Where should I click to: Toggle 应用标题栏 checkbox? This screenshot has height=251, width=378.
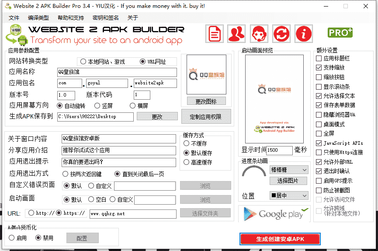(x=319, y=58)
